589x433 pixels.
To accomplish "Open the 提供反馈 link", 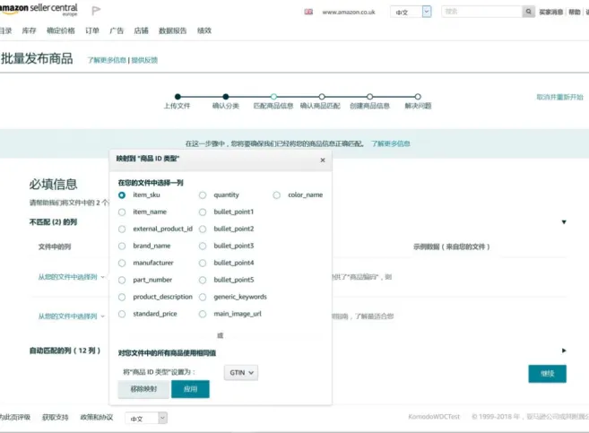I will tap(144, 60).
